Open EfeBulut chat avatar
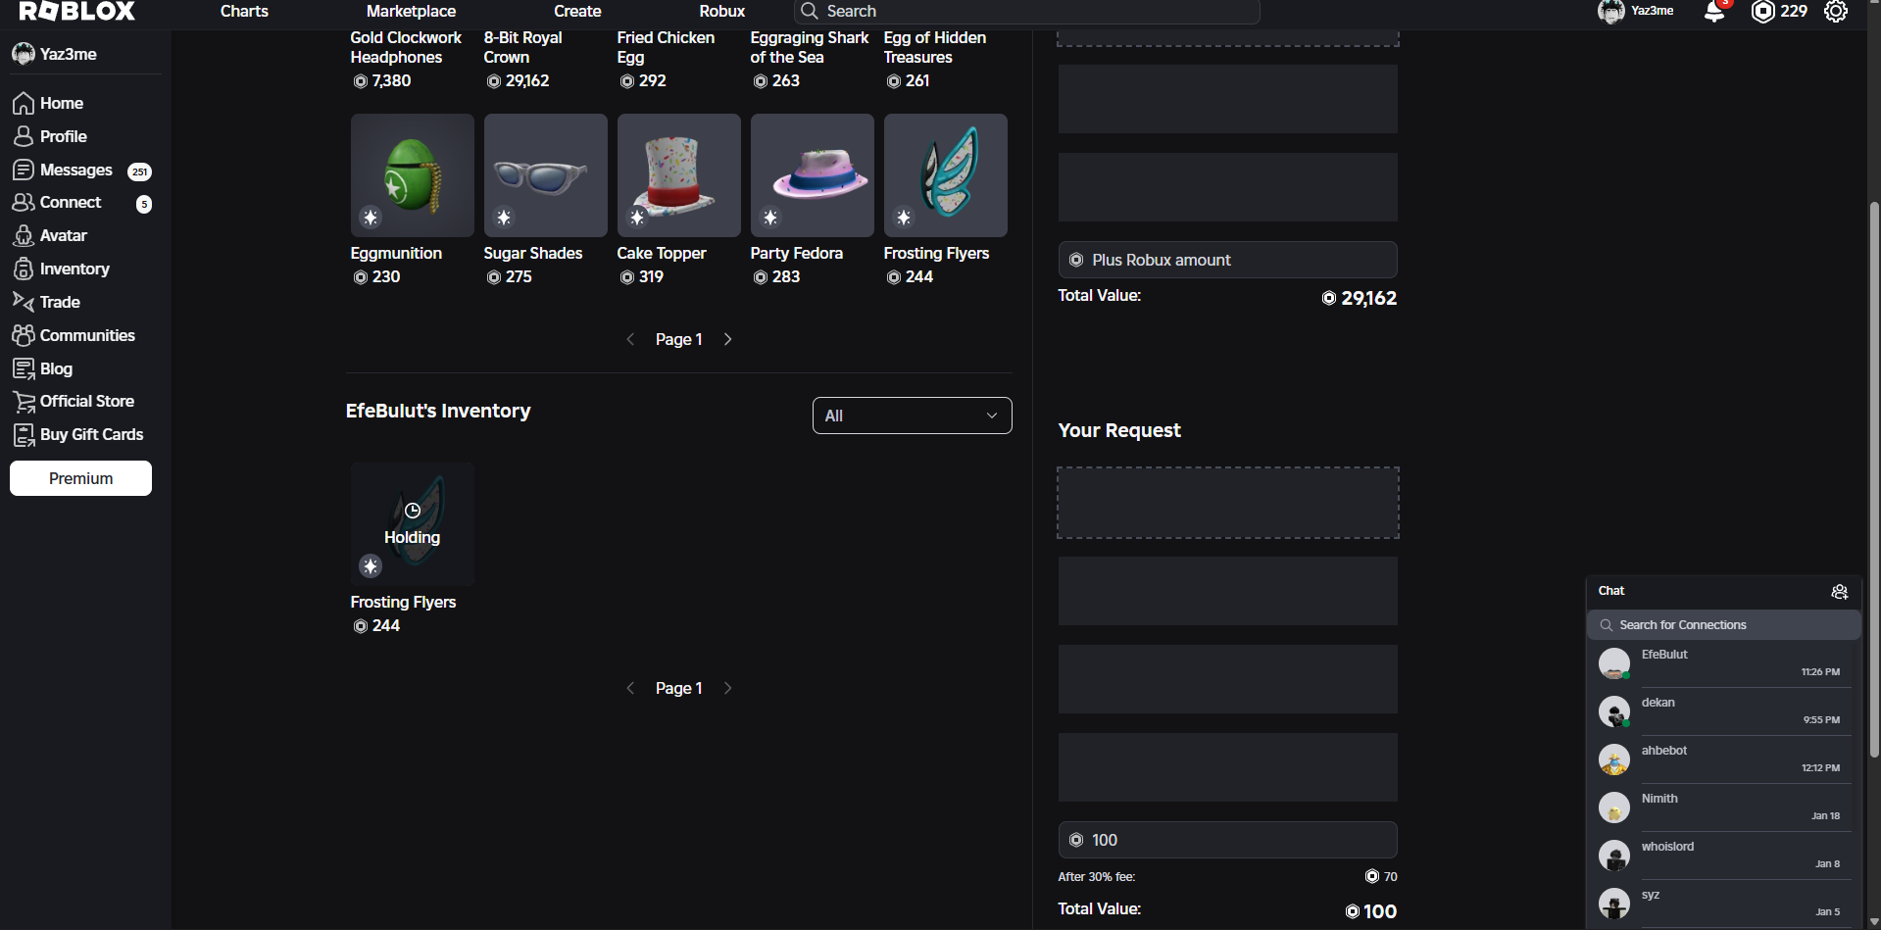This screenshot has height=930, width=1881. click(1614, 663)
